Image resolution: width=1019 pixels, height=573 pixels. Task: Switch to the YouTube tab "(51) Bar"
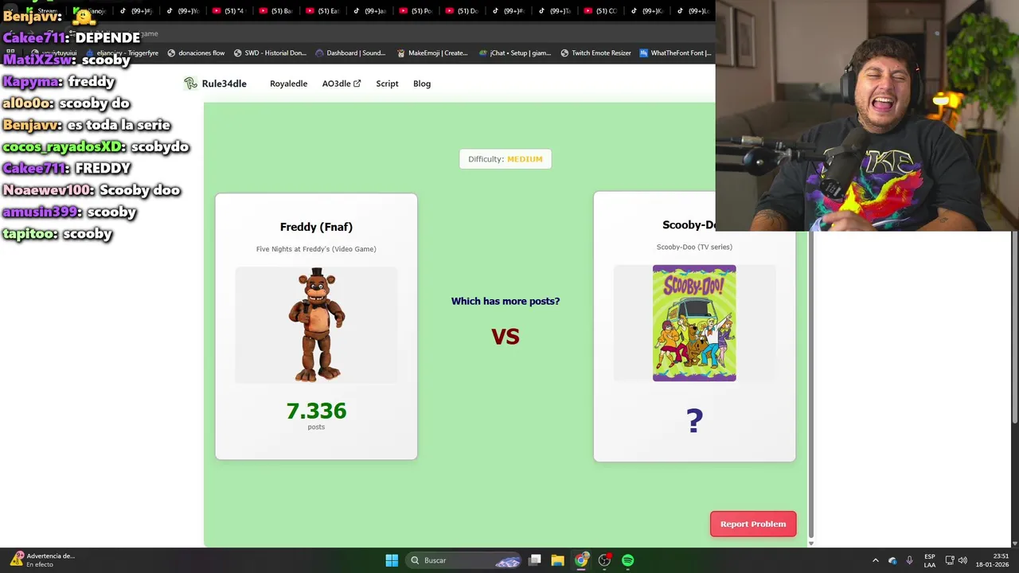pos(275,11)
